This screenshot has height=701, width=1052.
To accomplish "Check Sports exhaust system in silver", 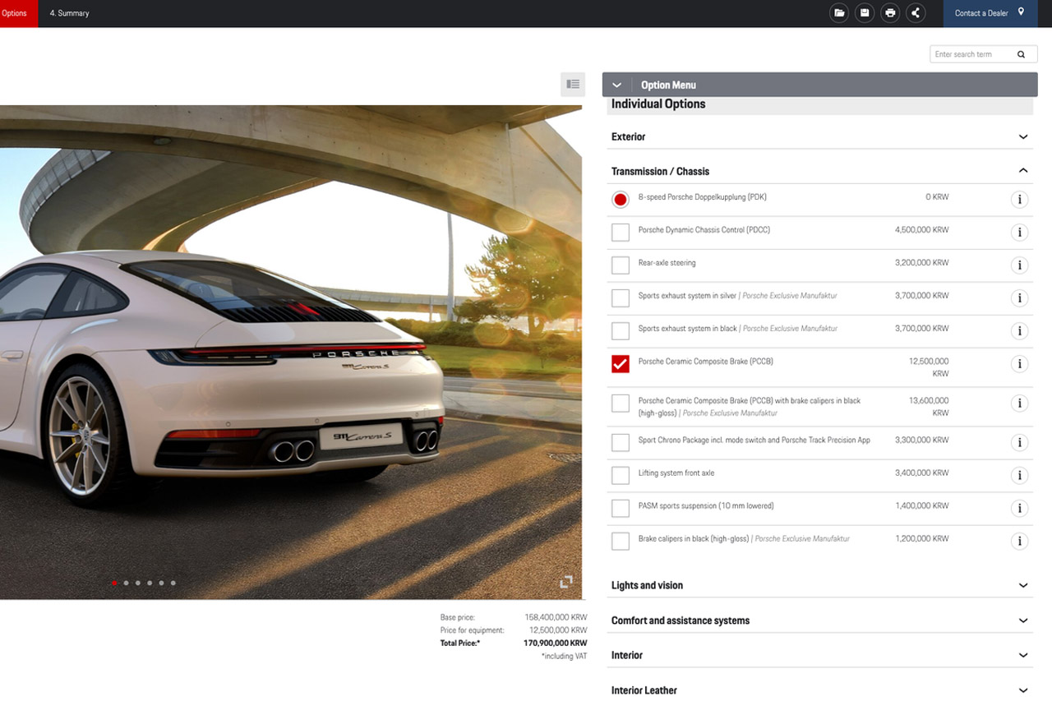I will pos(621,298).
